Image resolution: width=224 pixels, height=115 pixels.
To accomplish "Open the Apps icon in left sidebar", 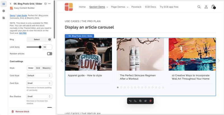I will (4, 18).
